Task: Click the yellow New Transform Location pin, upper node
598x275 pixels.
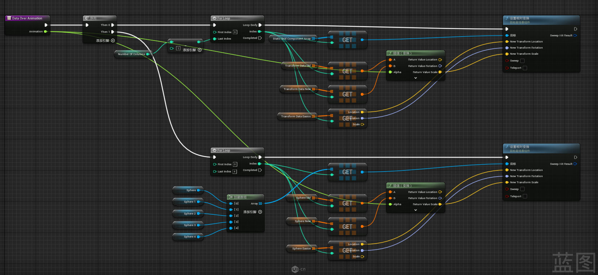Action: pyautogui.click(x=507, y=42)
